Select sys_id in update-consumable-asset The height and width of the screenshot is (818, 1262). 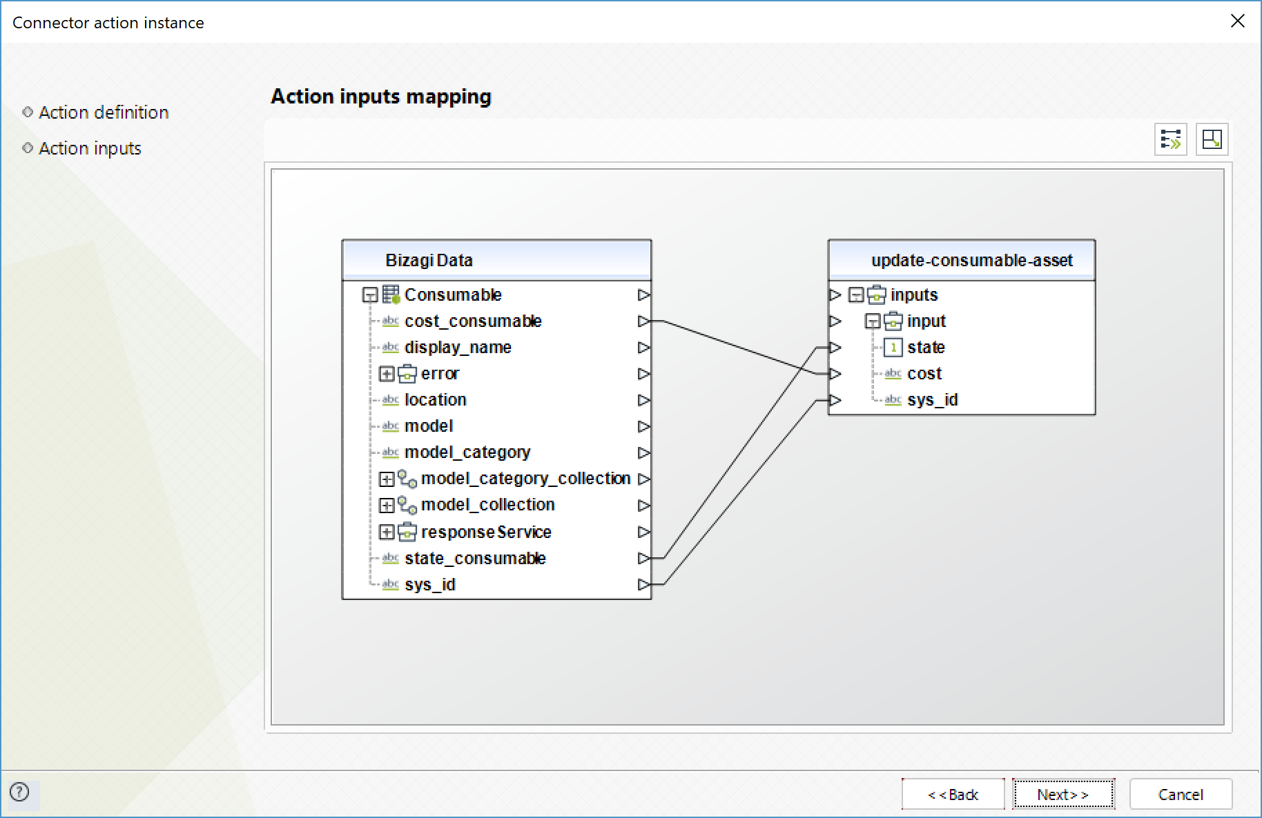coord(933,400)
